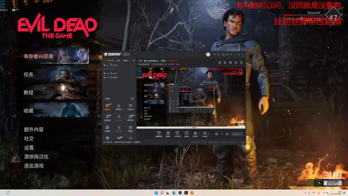Select 全屏1 source row
Image resolution: width=348 pixels, height=196 pixels.
click(119, 78)
